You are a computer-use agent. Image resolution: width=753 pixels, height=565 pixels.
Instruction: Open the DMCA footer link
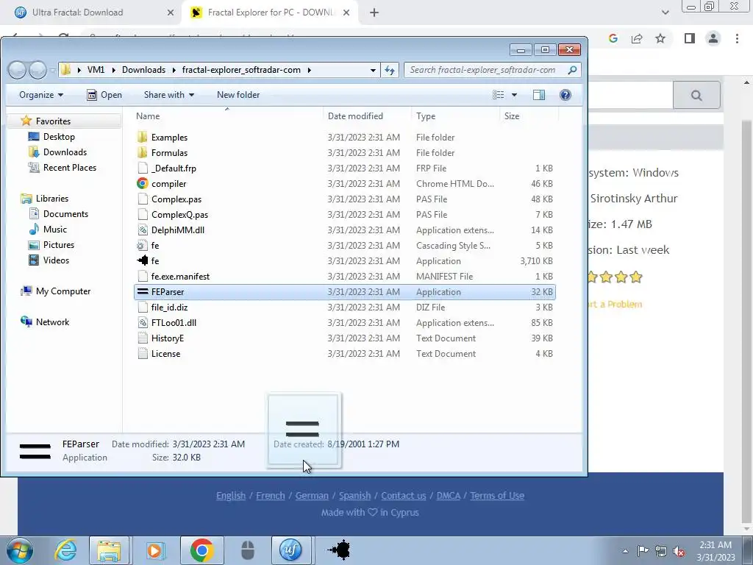448,495
